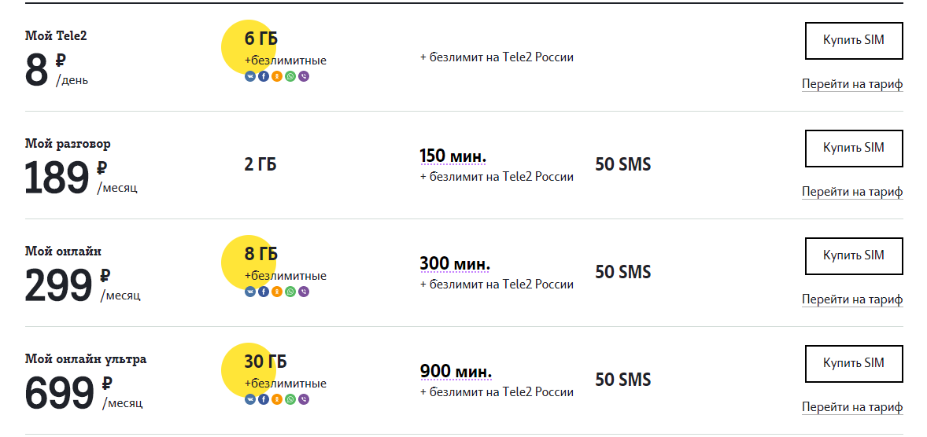Click the underlined 900 мин. minutes label
The height and width of the screenshot is (437, 927).
456,372
